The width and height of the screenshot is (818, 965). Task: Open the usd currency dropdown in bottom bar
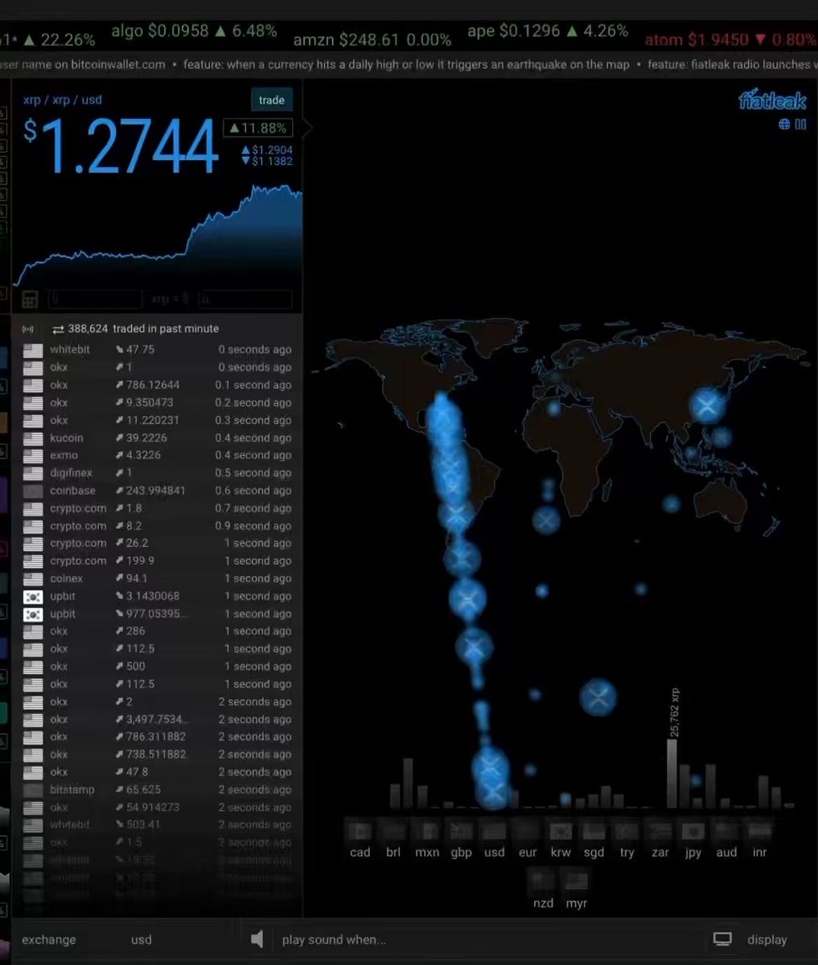point(142,940)
